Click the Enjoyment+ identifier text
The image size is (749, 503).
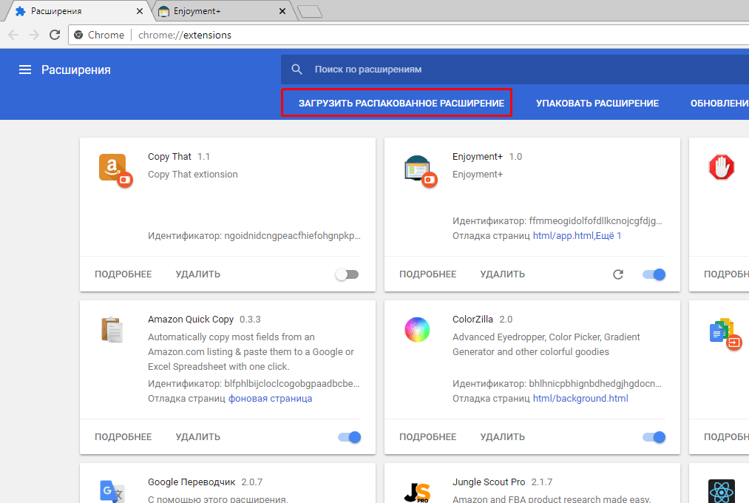[x=557, y=220]
